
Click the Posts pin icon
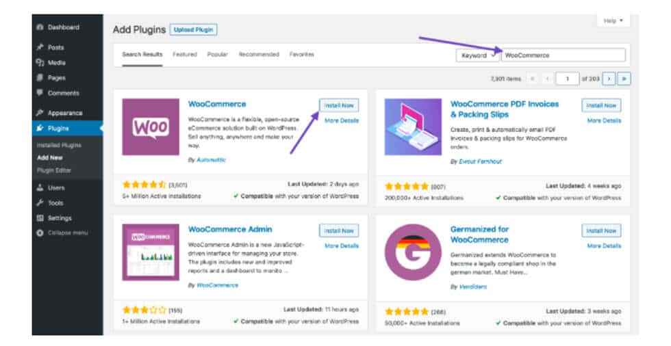pyautogui.click(x=40, y=47)
